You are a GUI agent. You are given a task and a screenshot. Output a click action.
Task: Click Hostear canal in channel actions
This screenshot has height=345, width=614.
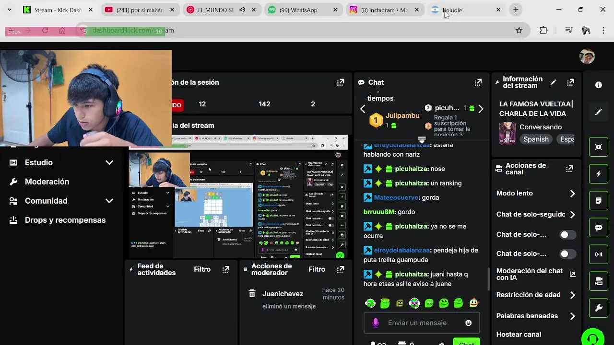tap(519, 334)
